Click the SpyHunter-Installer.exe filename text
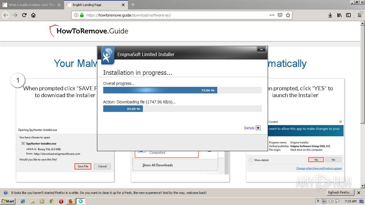Screen dimensions: 365x205 pyautogui.click(x=41, y=143)
